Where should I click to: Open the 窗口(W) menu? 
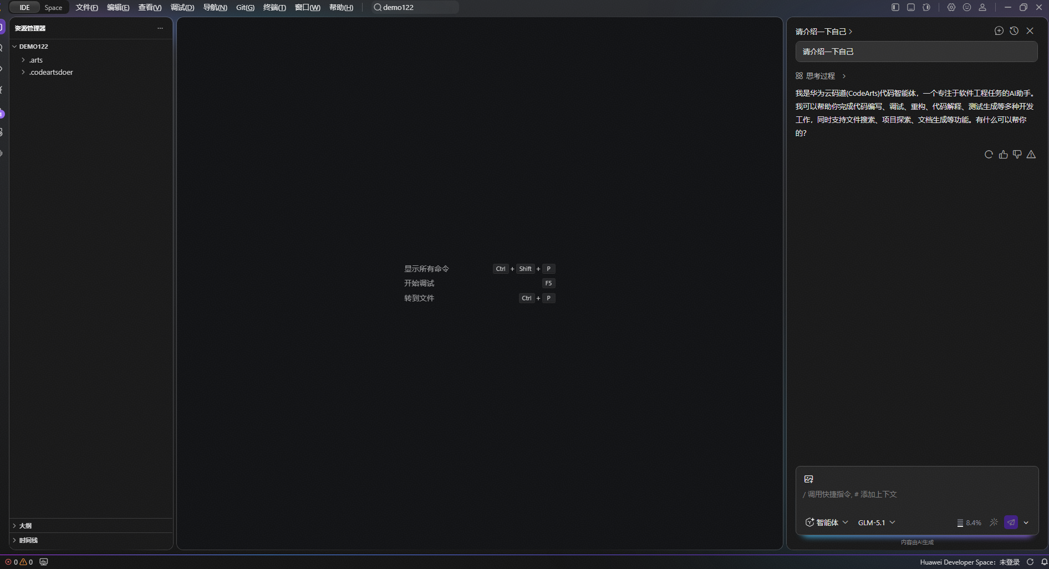click(x=308, y=7)
